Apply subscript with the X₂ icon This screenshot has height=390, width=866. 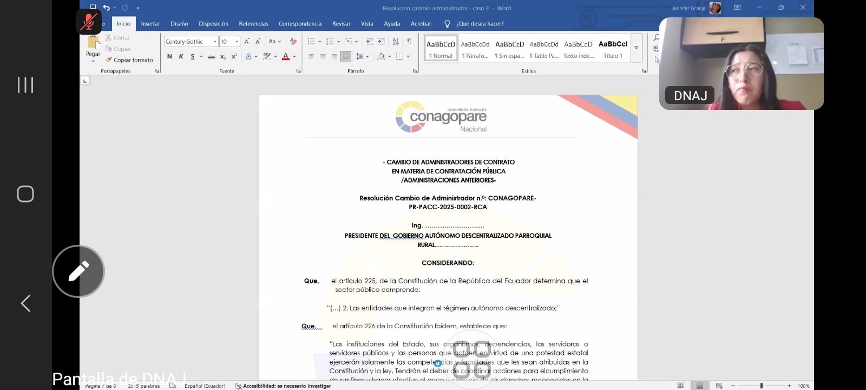[223, 56]
